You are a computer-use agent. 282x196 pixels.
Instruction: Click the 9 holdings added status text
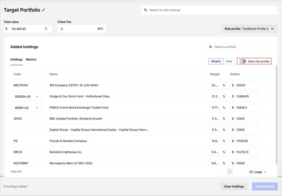(15, 186)
